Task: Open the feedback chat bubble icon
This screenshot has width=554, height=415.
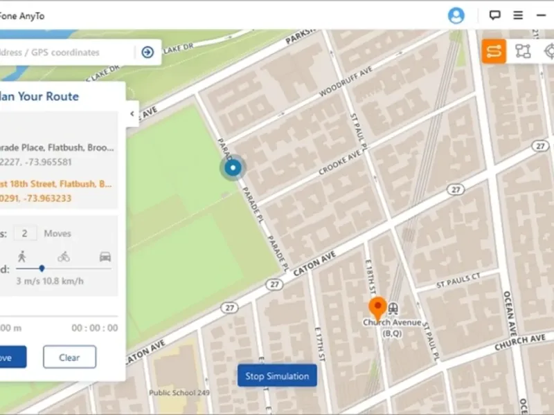Action: tap(494, 15)
